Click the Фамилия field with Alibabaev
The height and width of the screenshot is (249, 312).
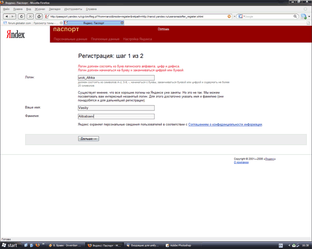point(116,116)
